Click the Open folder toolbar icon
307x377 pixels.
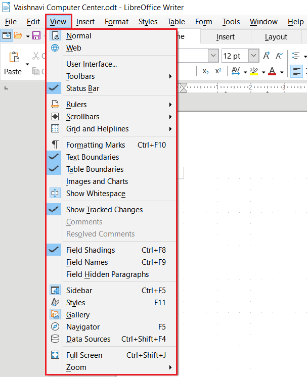tap(18, 36)
